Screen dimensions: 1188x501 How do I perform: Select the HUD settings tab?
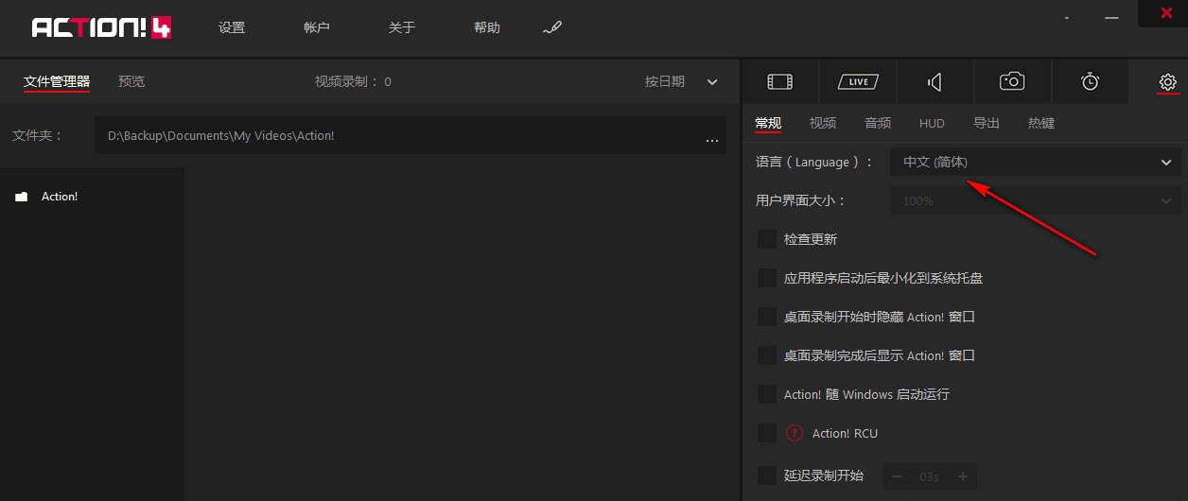932,123
